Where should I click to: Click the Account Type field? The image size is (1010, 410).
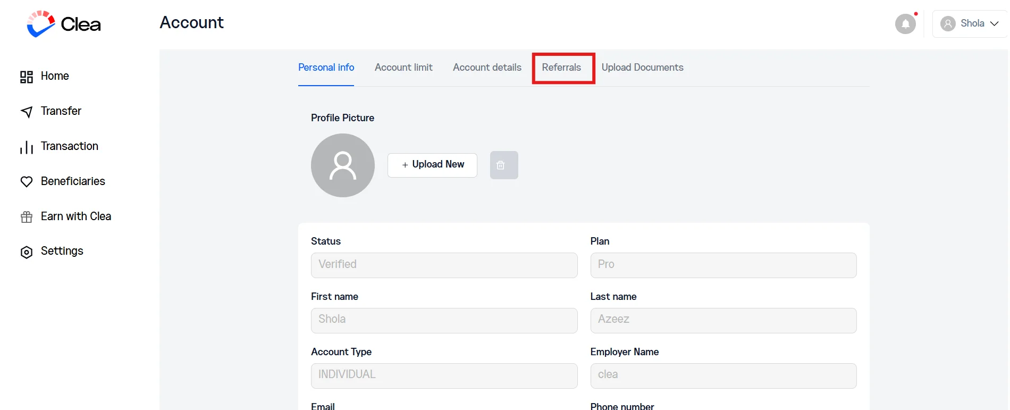coord(444,375)
